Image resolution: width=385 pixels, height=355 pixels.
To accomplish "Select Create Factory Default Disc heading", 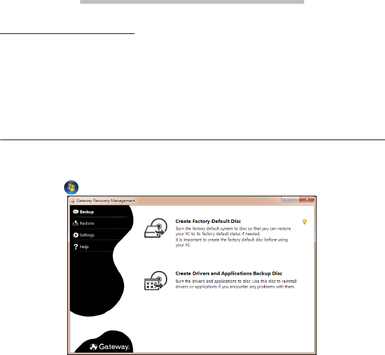I will 208,221.
